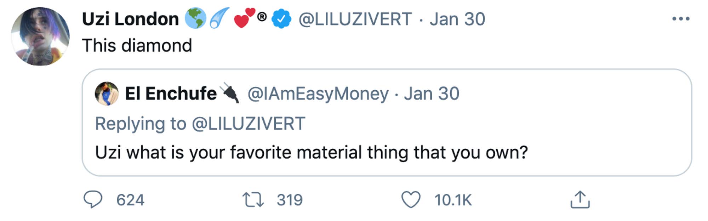Click the globe emoji beside Uzi London
Screen dimensions: 708x221
[x=195, y=18]
